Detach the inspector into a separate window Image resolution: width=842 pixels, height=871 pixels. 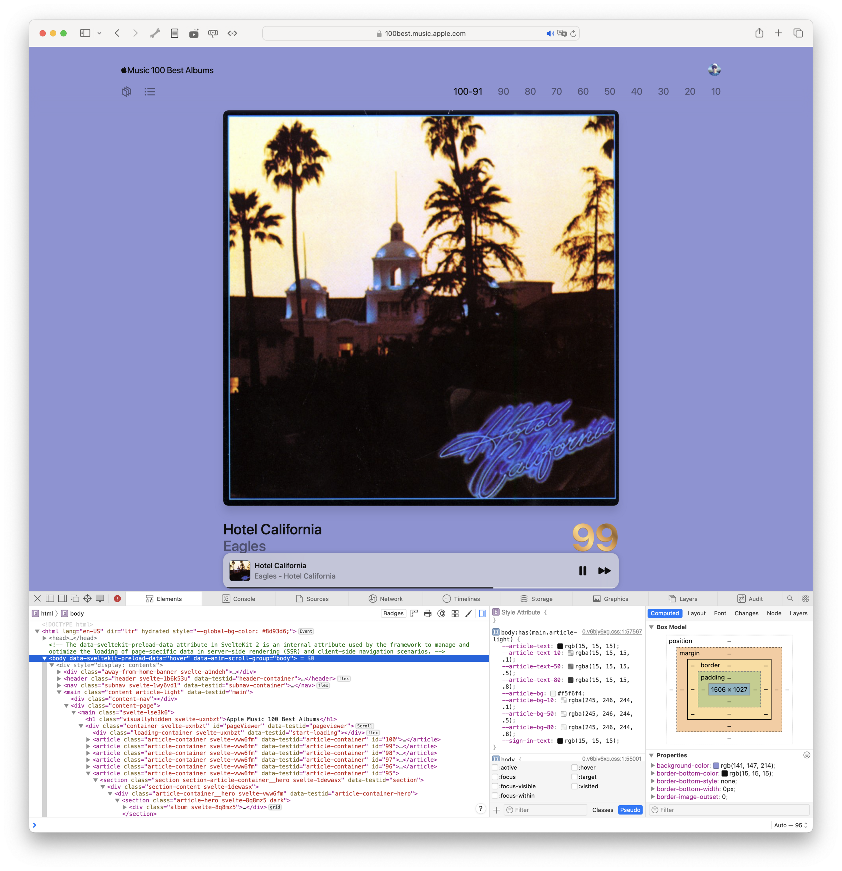tap(75, 599)
